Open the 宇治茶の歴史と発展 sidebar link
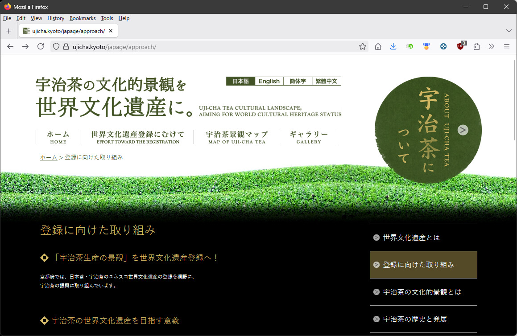 pyautogui.click(x=415, y=319)
